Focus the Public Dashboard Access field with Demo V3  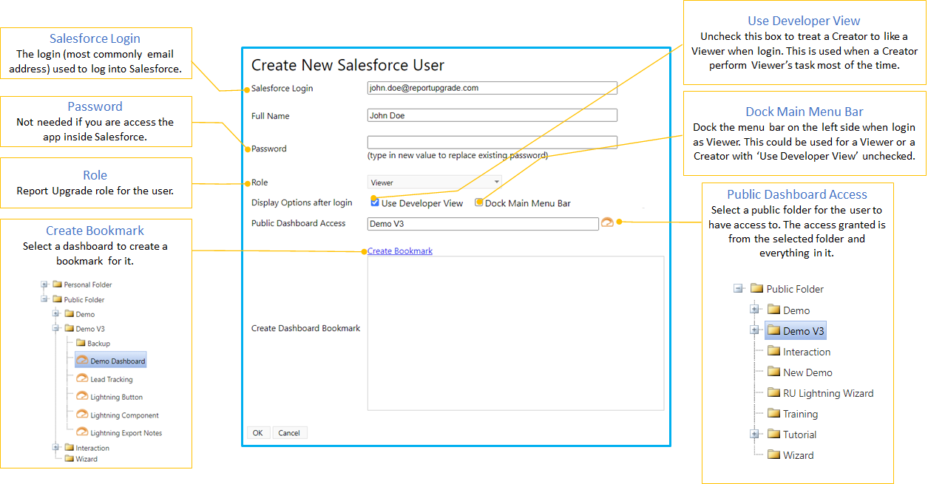[483, 224]
